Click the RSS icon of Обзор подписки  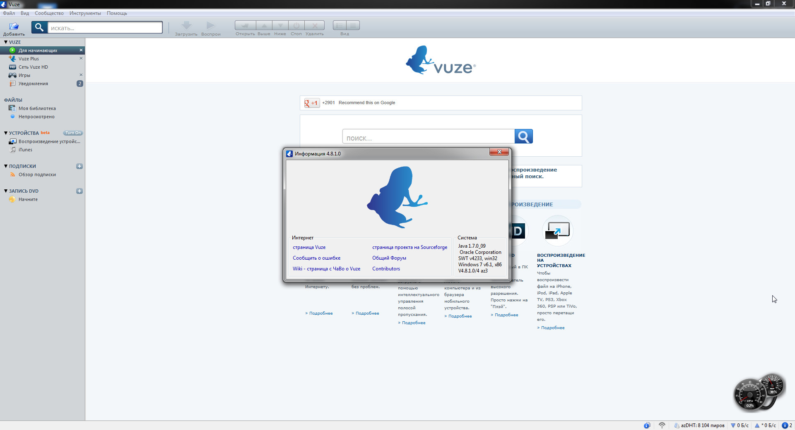[x=12, y=174]
